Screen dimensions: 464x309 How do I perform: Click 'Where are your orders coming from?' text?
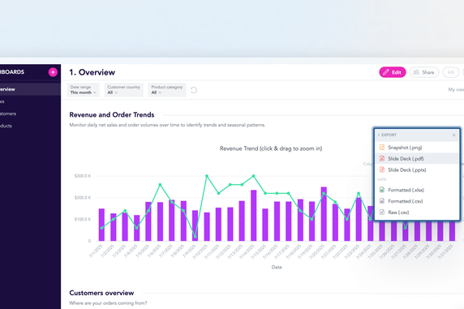(108, 303)
